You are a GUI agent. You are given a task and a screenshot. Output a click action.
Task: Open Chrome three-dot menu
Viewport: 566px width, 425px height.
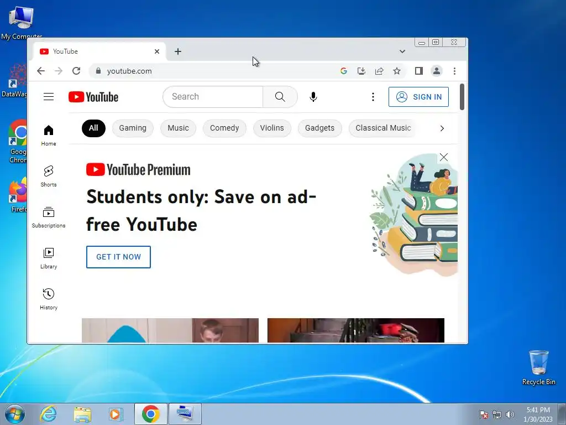coord(454,71)
